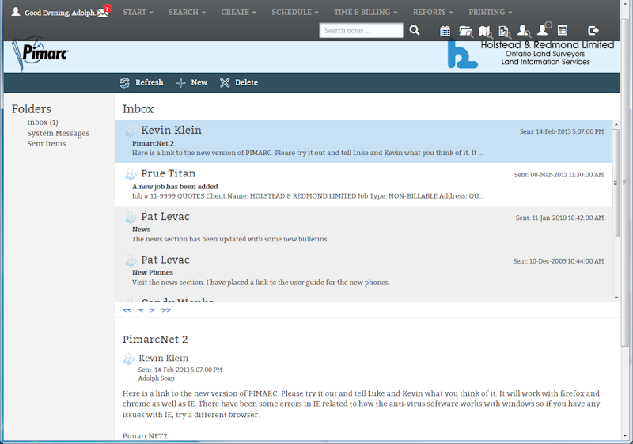This screenshot has height=444, width=633.
Task: Click page scrollbar down arrow at bottom right
Action: click(x=625, y=436)
